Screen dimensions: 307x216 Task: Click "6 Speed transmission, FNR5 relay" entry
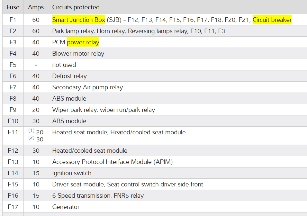click(98, 196)
